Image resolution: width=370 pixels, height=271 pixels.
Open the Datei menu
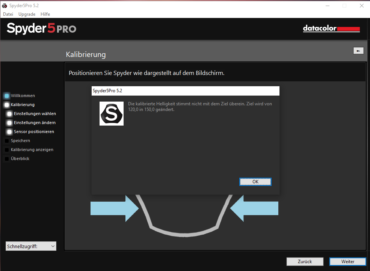pos(8,14)
